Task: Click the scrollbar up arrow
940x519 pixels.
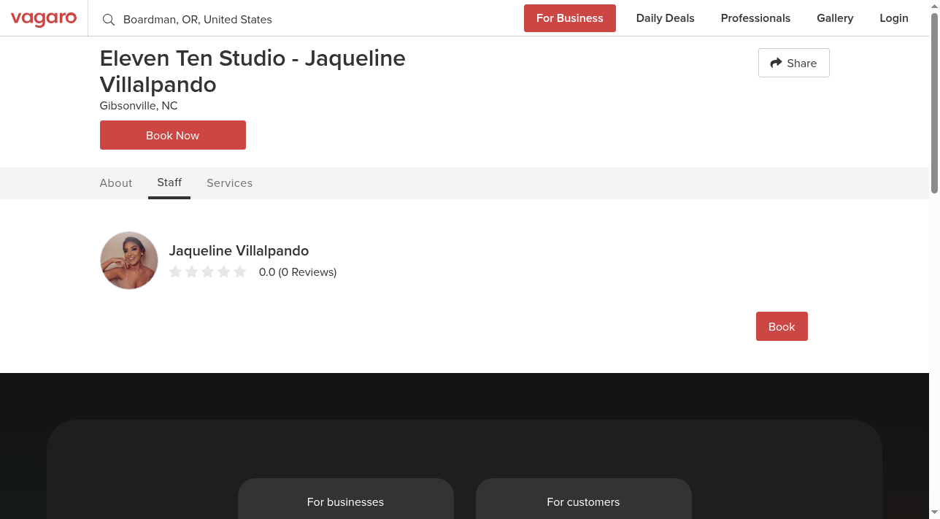Action: pos(934,6)
